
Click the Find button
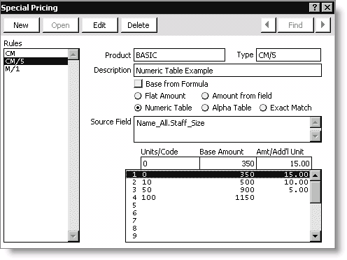(x=295, y=25)
